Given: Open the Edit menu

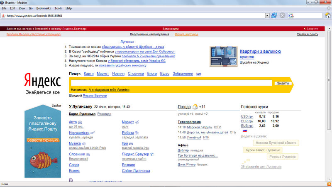Looking at the screenshot, I should [x=12, y=8].
